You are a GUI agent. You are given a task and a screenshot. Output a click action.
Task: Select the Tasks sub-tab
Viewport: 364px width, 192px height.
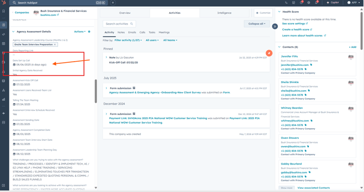tap(152, 32)
